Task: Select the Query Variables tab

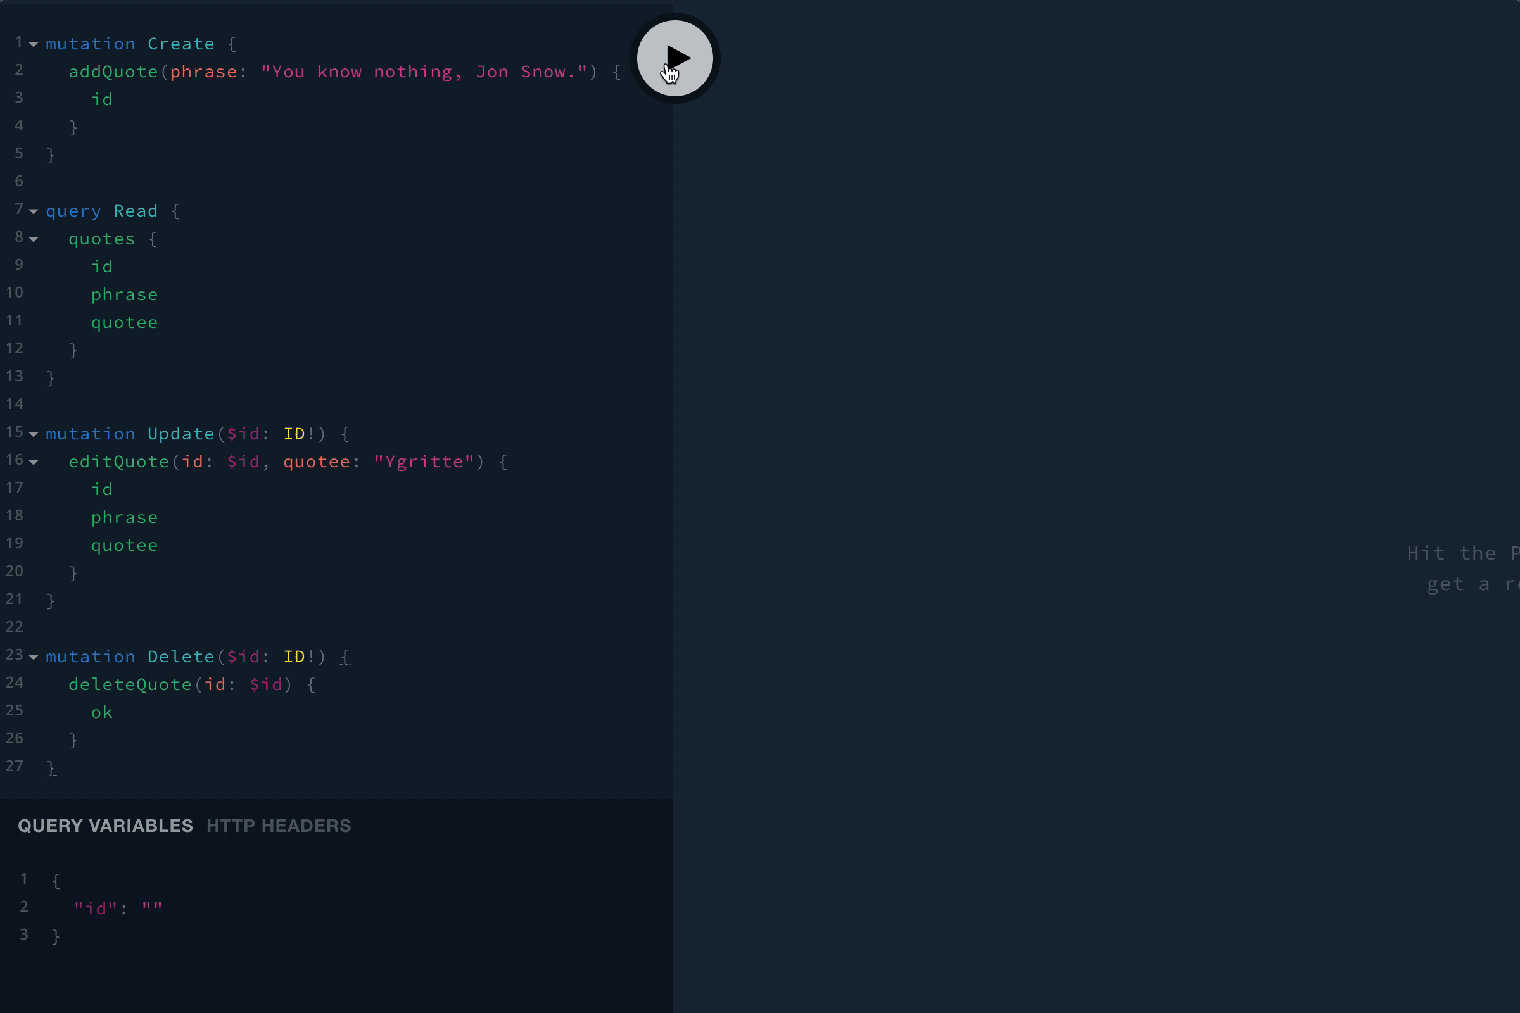Action: (x=105, y=826)
